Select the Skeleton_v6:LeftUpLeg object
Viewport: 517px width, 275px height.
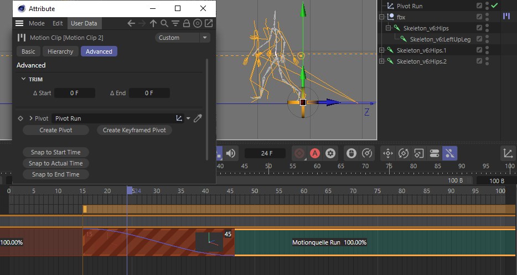coord(440,39)
